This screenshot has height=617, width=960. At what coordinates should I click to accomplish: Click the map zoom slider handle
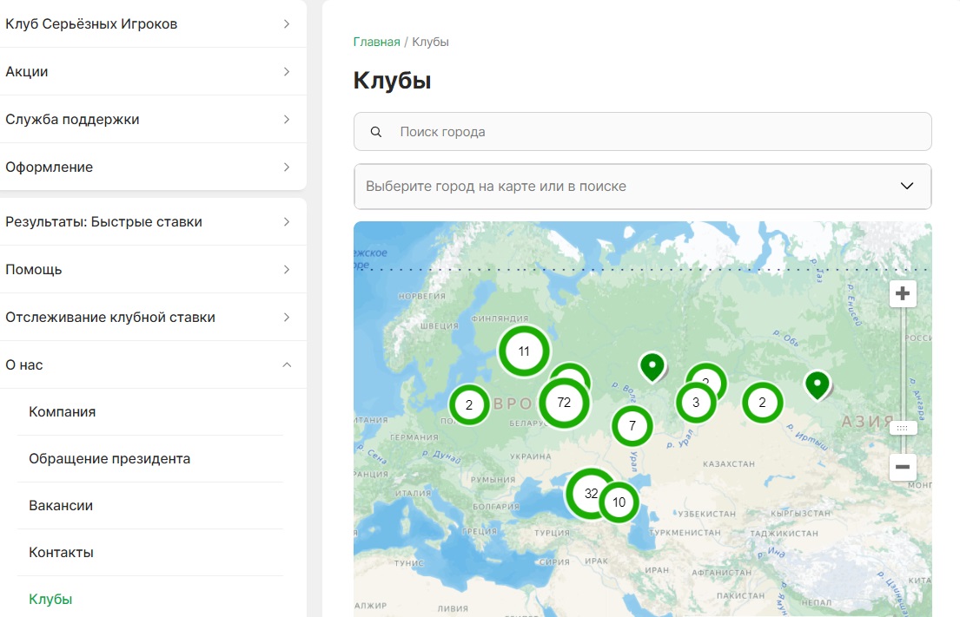point(903,428)
